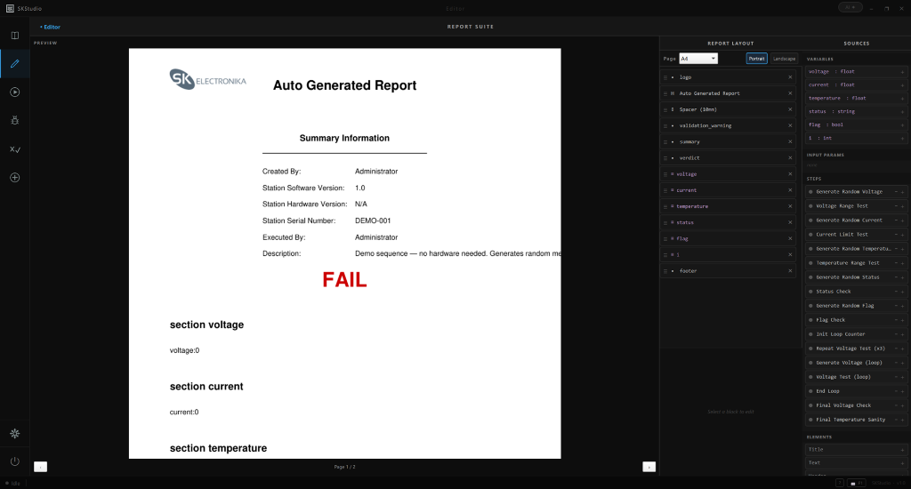The height and width of the screenshot is (489, 911).
Task: Click 'Summary Information' heading in preview
Action: (x=344, y=138)
